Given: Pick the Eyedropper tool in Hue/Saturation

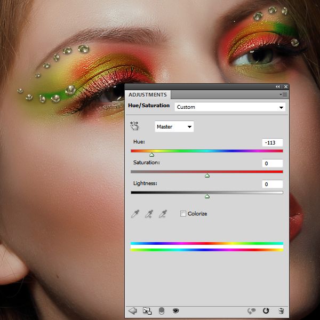Looking at the screenshot, I should tap(135, 214).
